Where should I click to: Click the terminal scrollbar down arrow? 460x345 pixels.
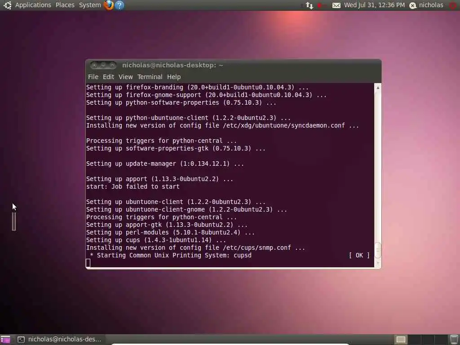(378, 263)
